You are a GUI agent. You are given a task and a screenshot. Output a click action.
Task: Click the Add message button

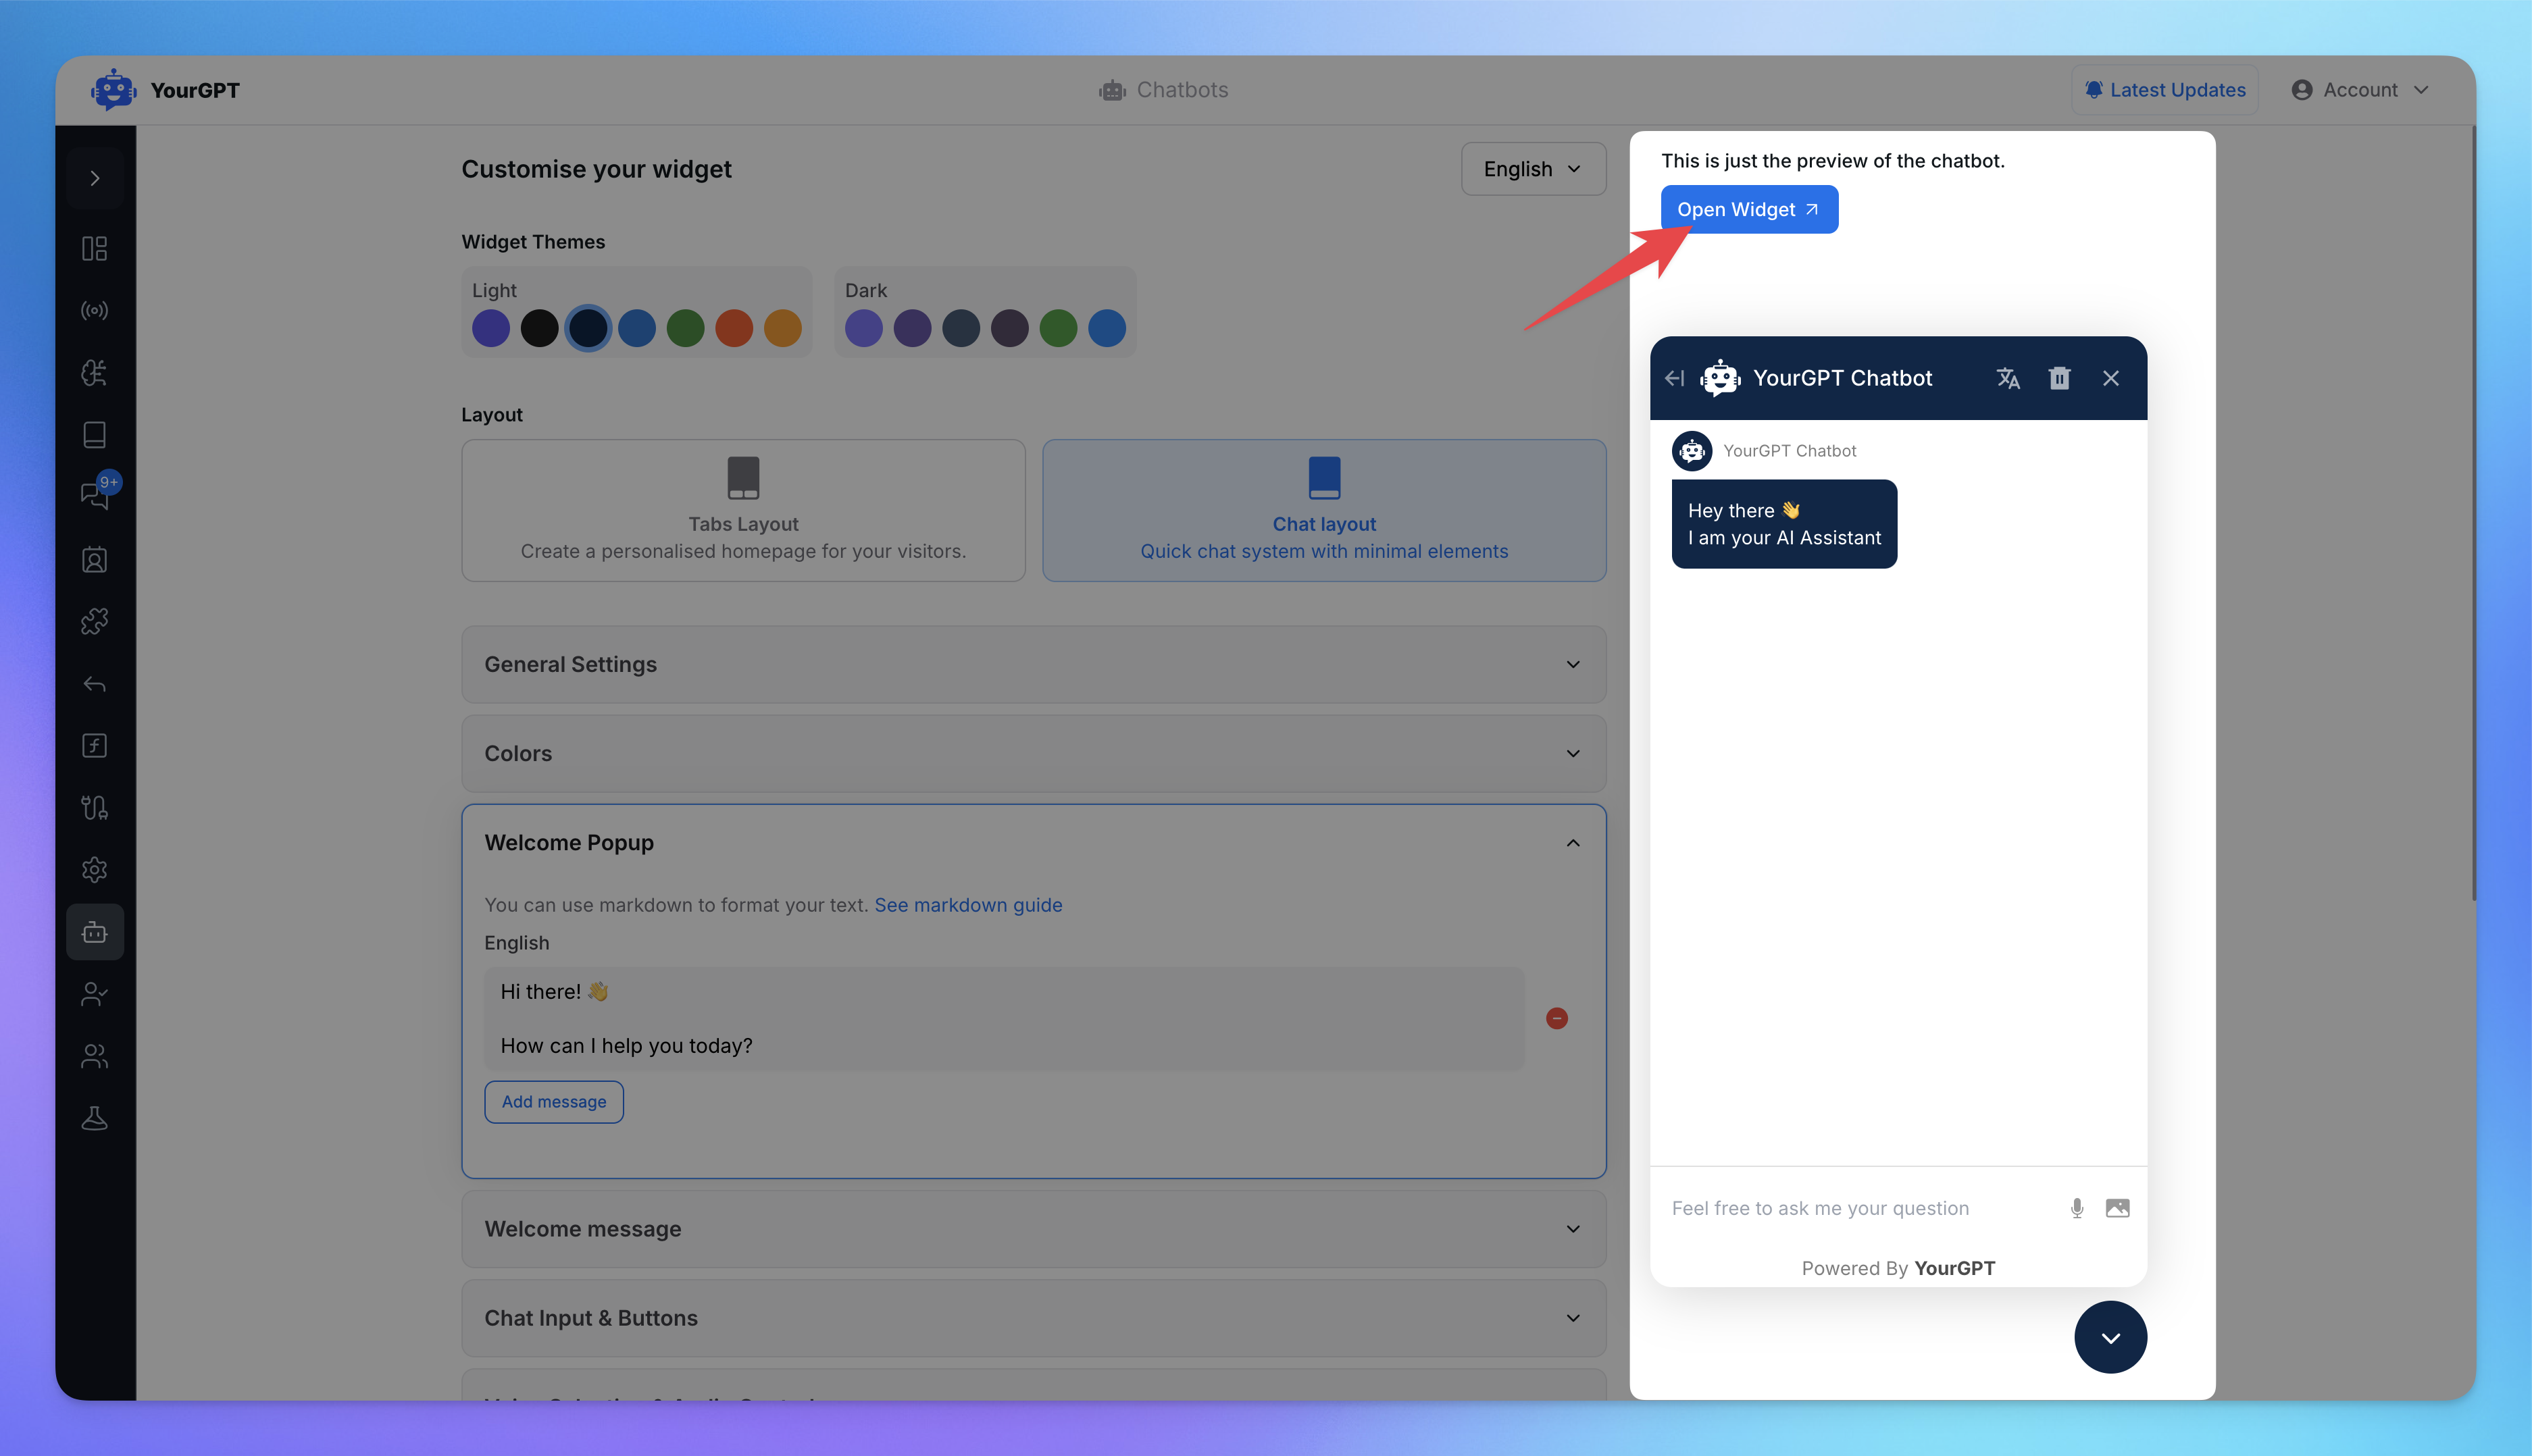point(555,1101)
